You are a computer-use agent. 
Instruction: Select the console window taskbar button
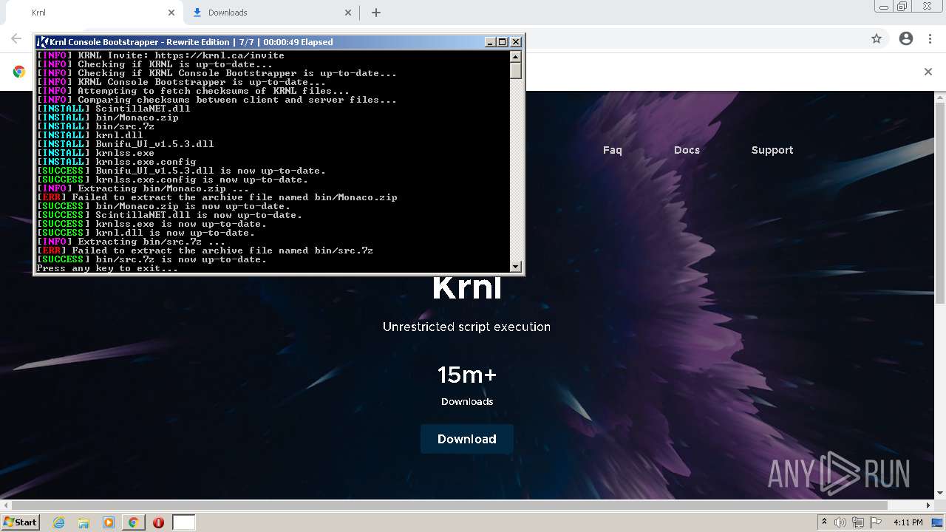click(184, 522)
